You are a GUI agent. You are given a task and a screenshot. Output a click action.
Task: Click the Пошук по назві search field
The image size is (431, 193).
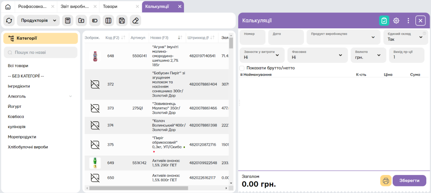[41, 52]
